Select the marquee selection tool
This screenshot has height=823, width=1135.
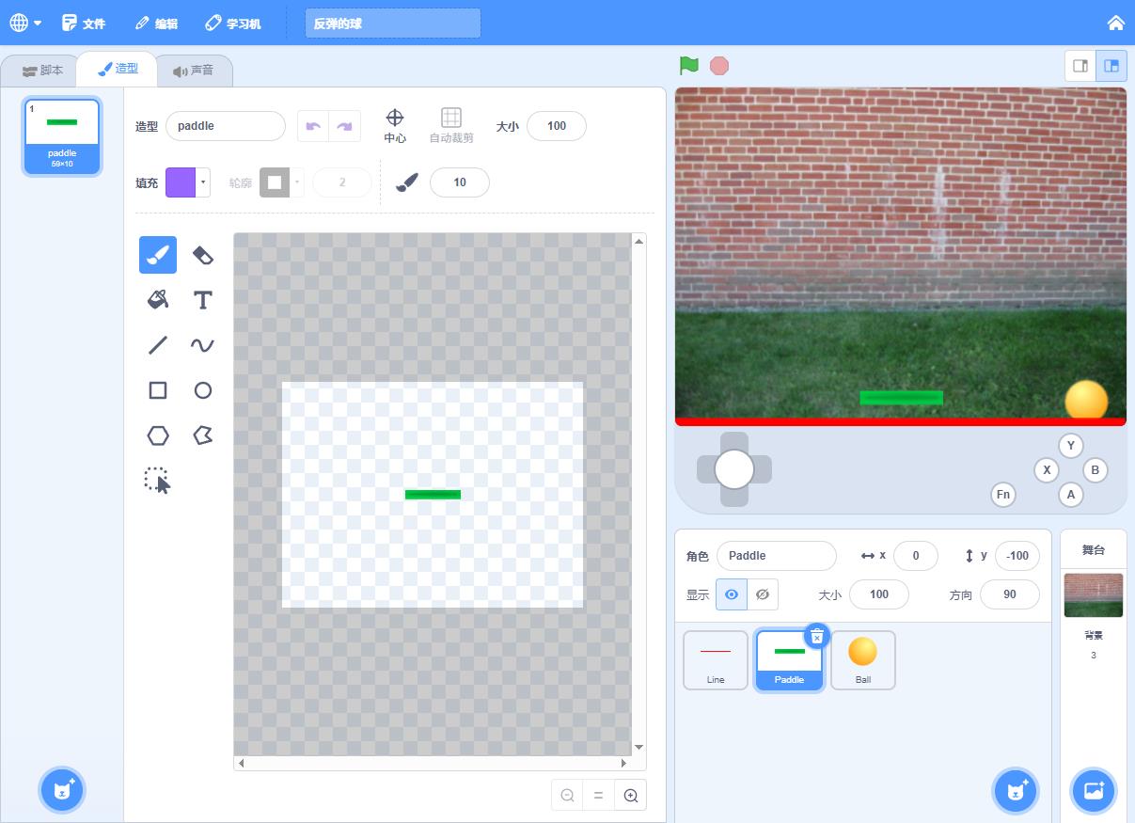point(158,481)
